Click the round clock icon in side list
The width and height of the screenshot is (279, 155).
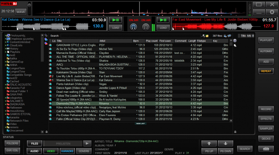(x=235, y=41)
